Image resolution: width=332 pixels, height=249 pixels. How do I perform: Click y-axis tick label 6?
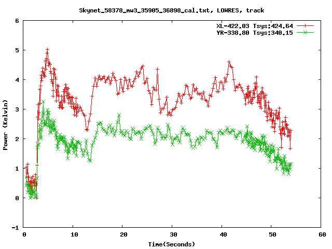click(17, 21)
